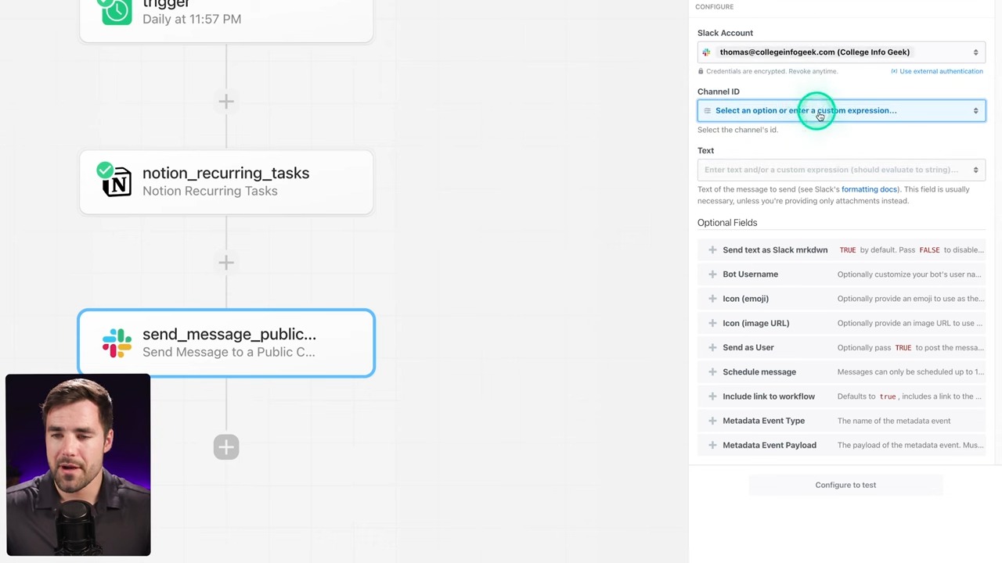This screenshot has width=1002, height=563.
Task: Expand the Text field expression arrows
Action: pyautogui.click(x=975, y=170)
